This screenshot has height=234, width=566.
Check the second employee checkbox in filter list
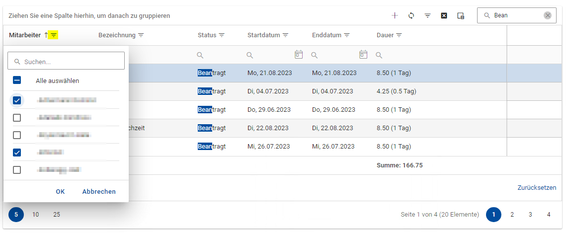point(17,118)
